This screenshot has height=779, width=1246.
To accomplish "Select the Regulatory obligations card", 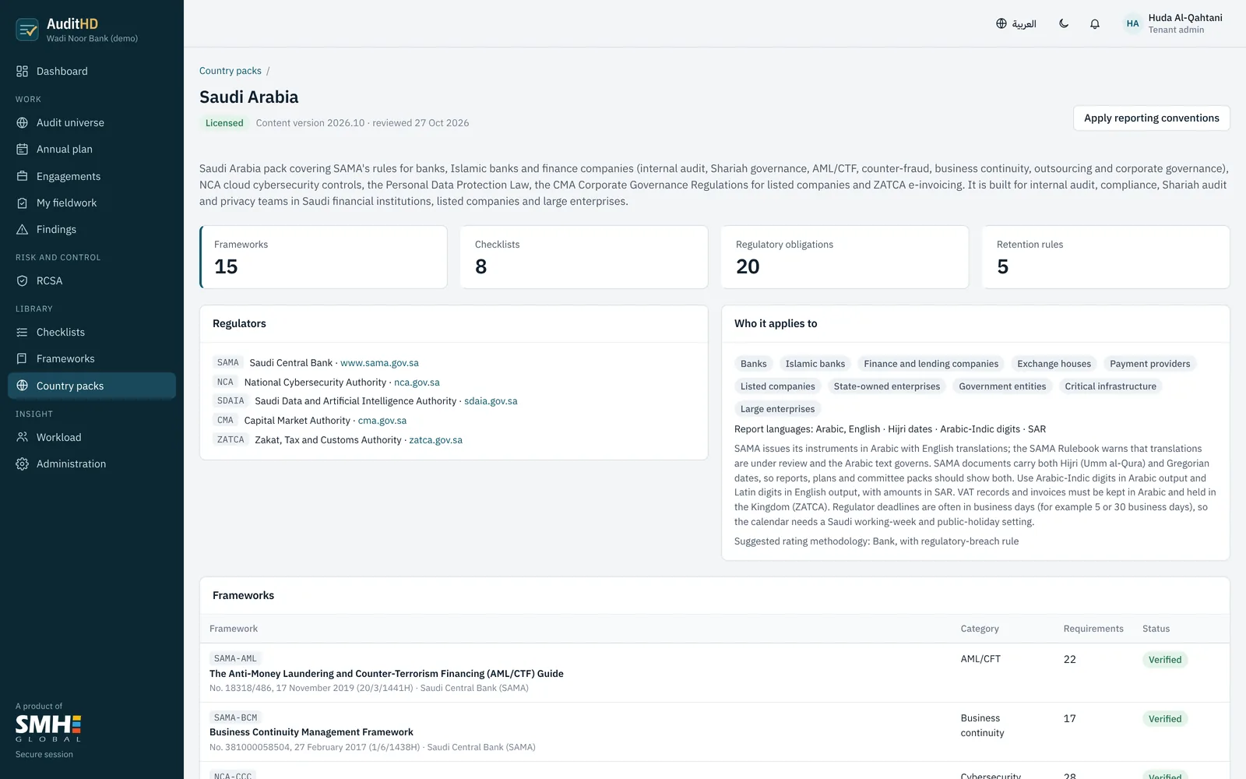I will pos(845,257).
